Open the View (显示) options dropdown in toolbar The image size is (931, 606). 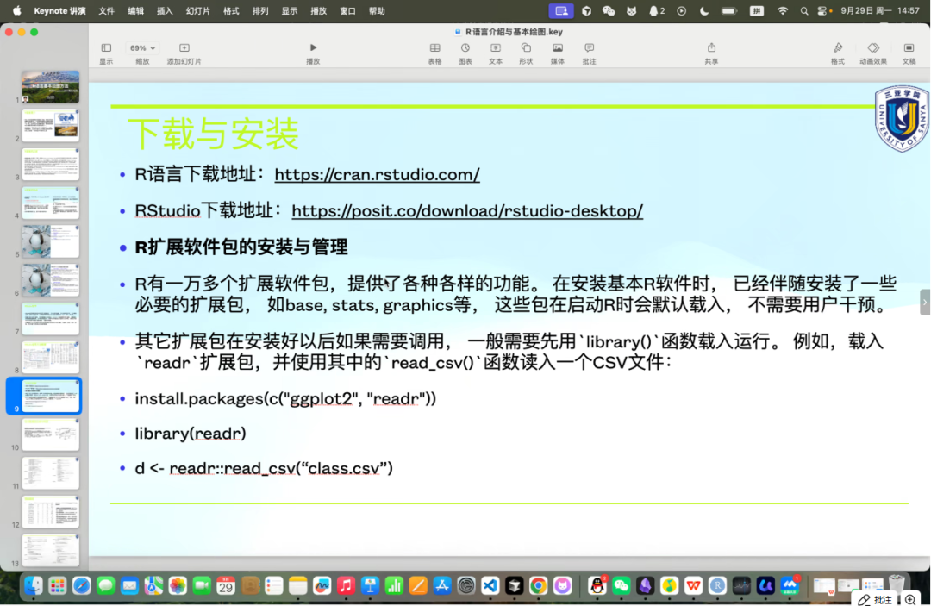106,48
